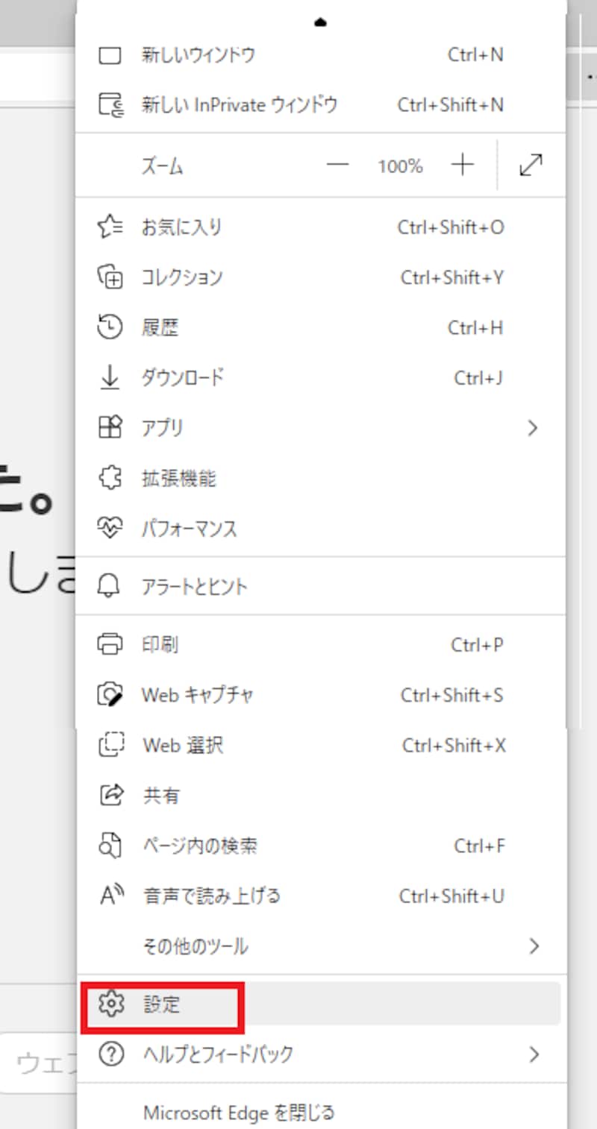Click the Print printer icon
The image size is (597, 1129).
pos(110,644)
